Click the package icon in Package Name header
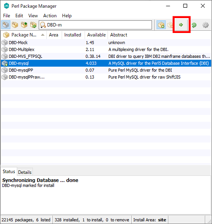Viewport: 212px width, 224px height. (x=6, y=35)
